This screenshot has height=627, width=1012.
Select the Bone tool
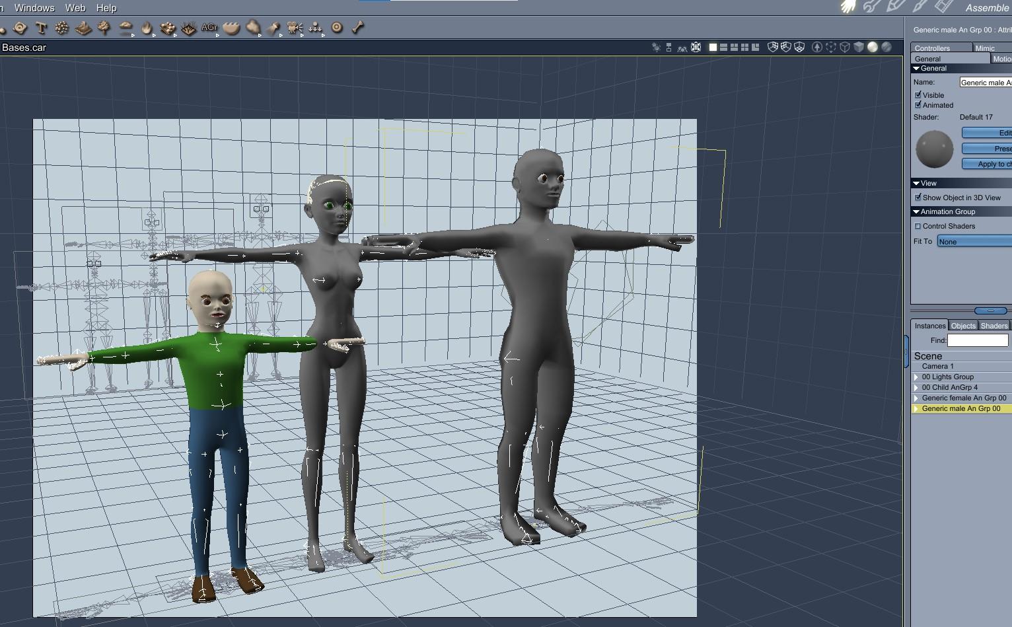pyautogui.click(x=358, y=28)
